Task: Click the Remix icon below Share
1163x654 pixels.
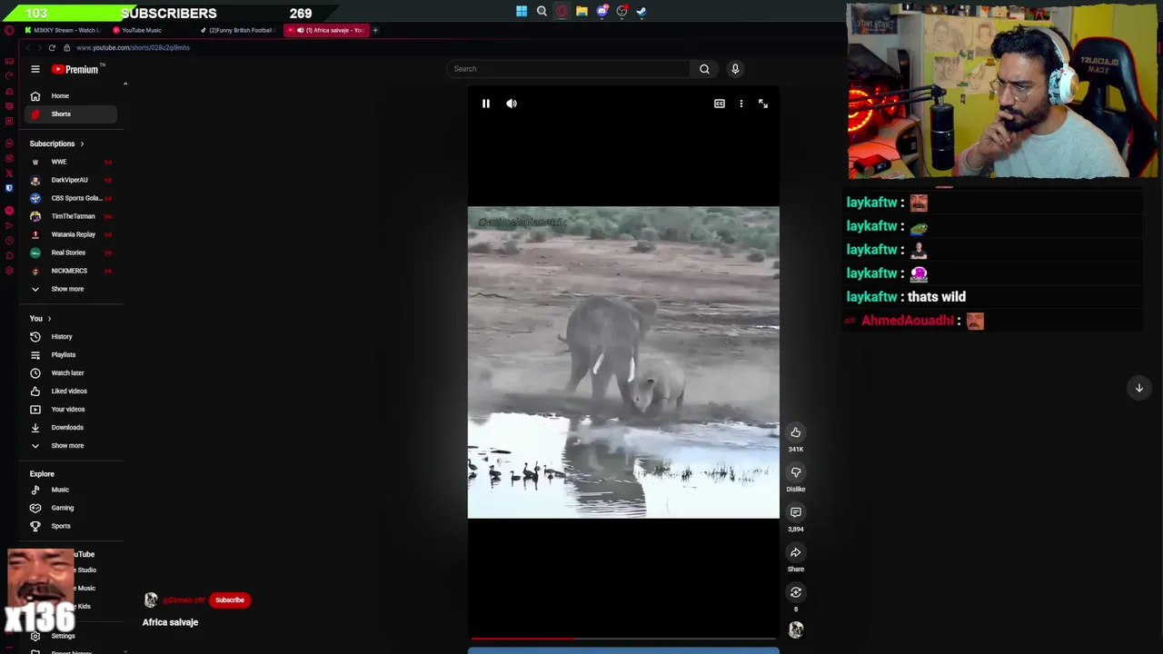Action: click(x=796, y=592)
